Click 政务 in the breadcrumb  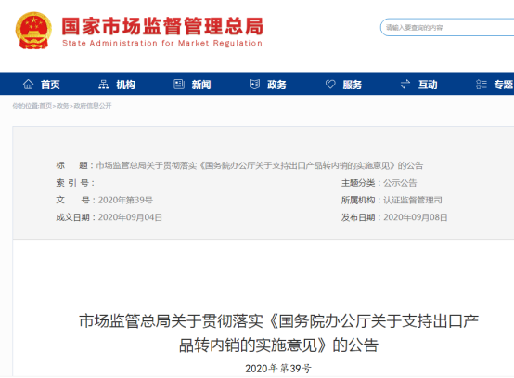point(62,106)
